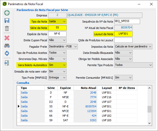Cancel with the red X icon
158x131 pixels.
(x=7, y=38)
